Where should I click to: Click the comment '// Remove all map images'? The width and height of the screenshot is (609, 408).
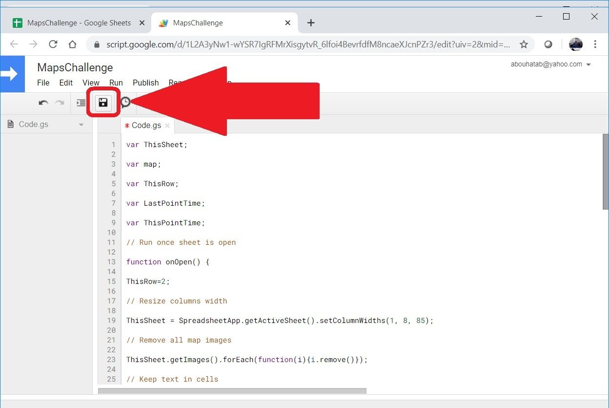pyautogui.click(x=179, y=340)
